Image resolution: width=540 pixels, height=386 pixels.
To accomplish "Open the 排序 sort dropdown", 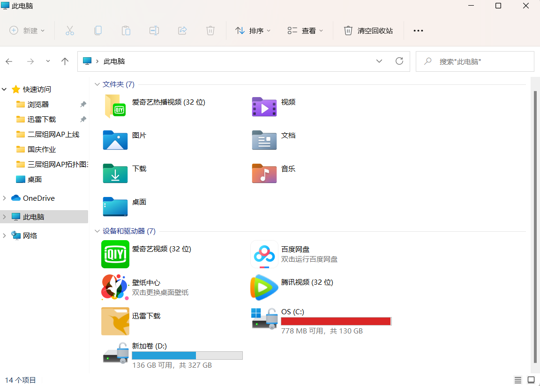I will [x=253, y=30].
